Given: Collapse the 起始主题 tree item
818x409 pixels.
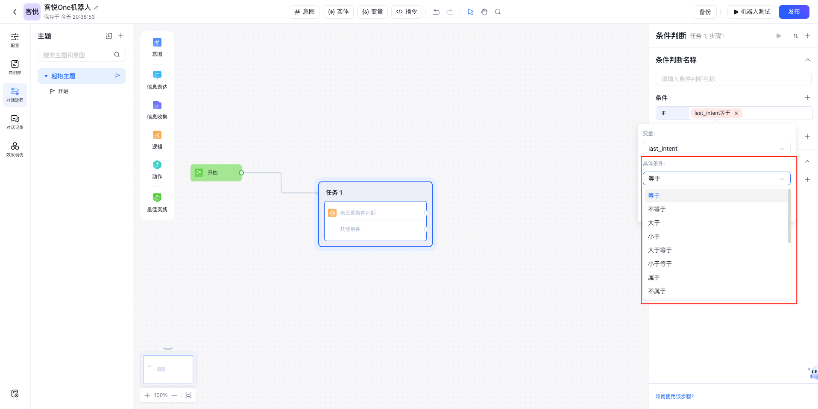Looking at the screenshot, I should [46, 76].
